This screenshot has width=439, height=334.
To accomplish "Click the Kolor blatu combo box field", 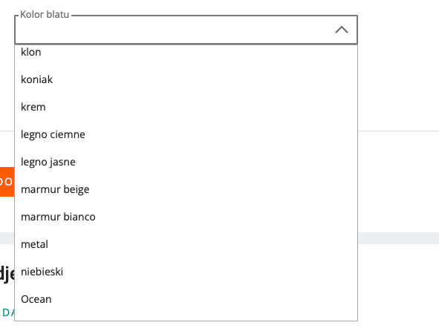I will coord(186,30).
